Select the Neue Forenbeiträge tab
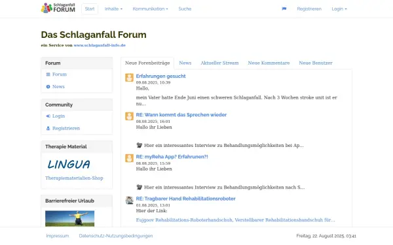 (147, 63)
